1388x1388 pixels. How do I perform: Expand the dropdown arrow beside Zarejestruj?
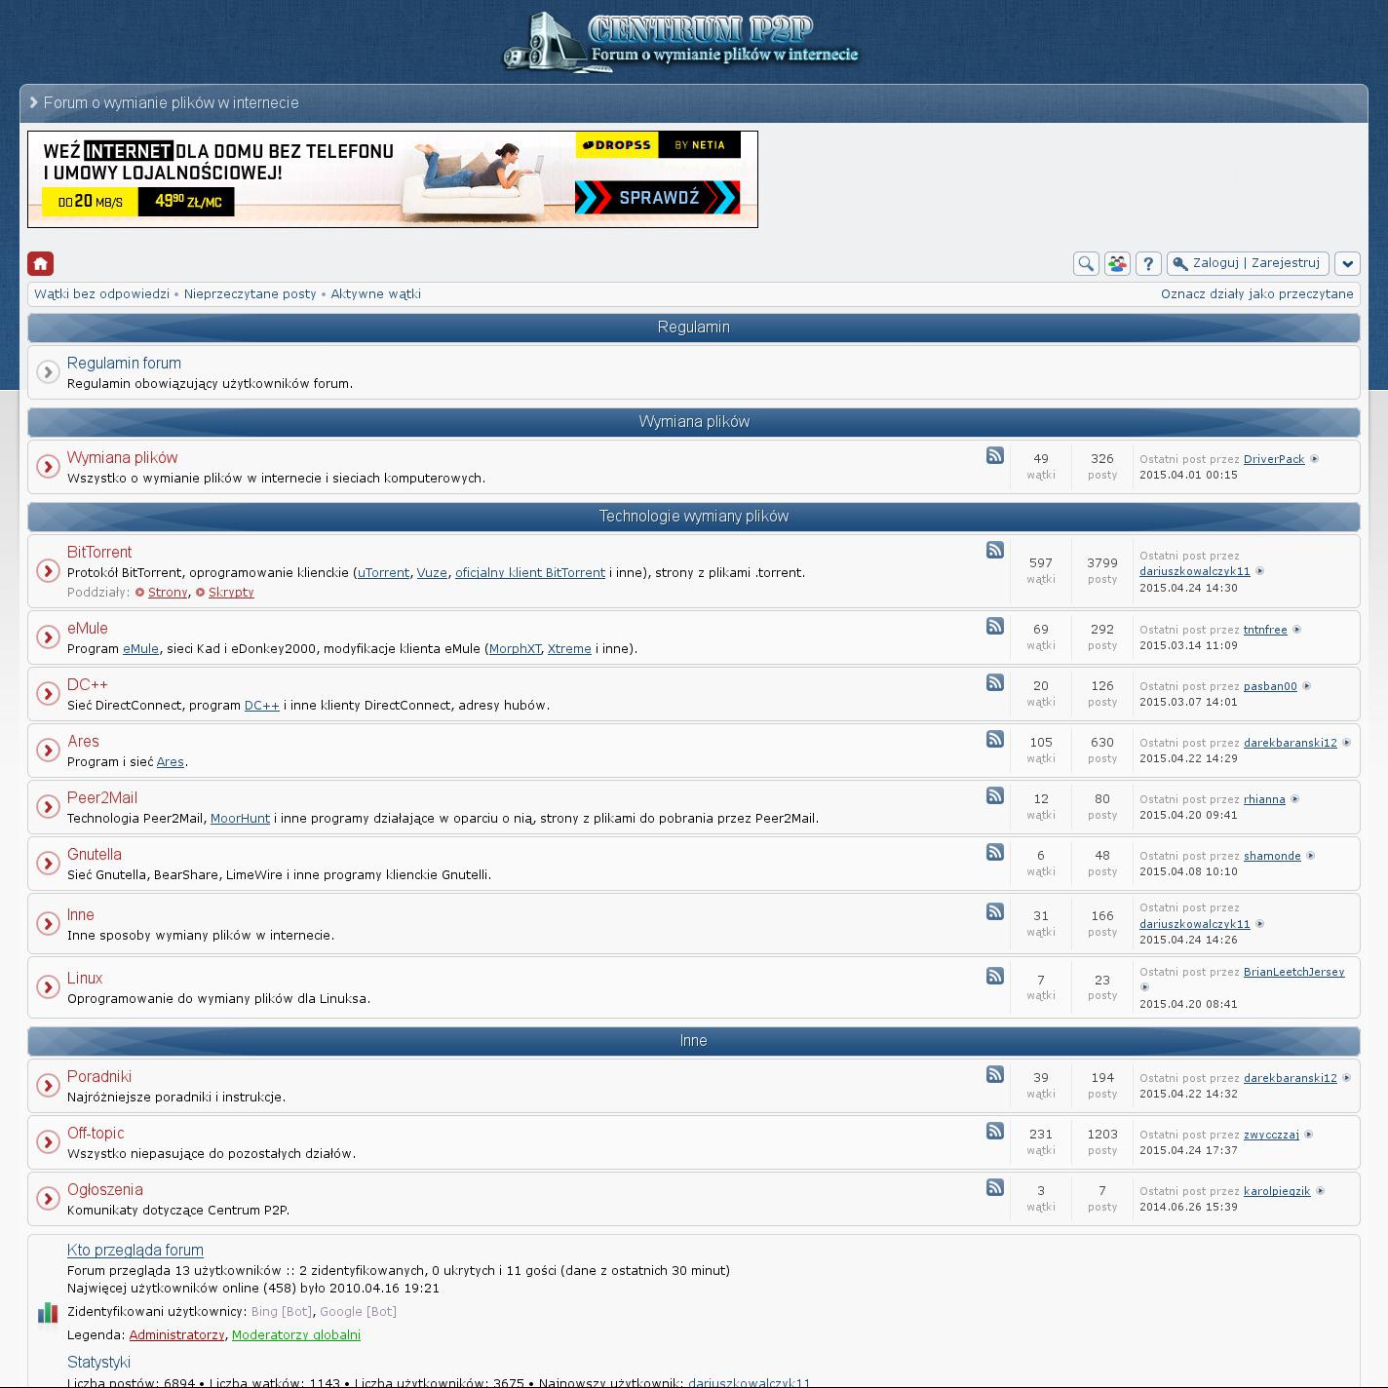click(x=1346, y=263)
